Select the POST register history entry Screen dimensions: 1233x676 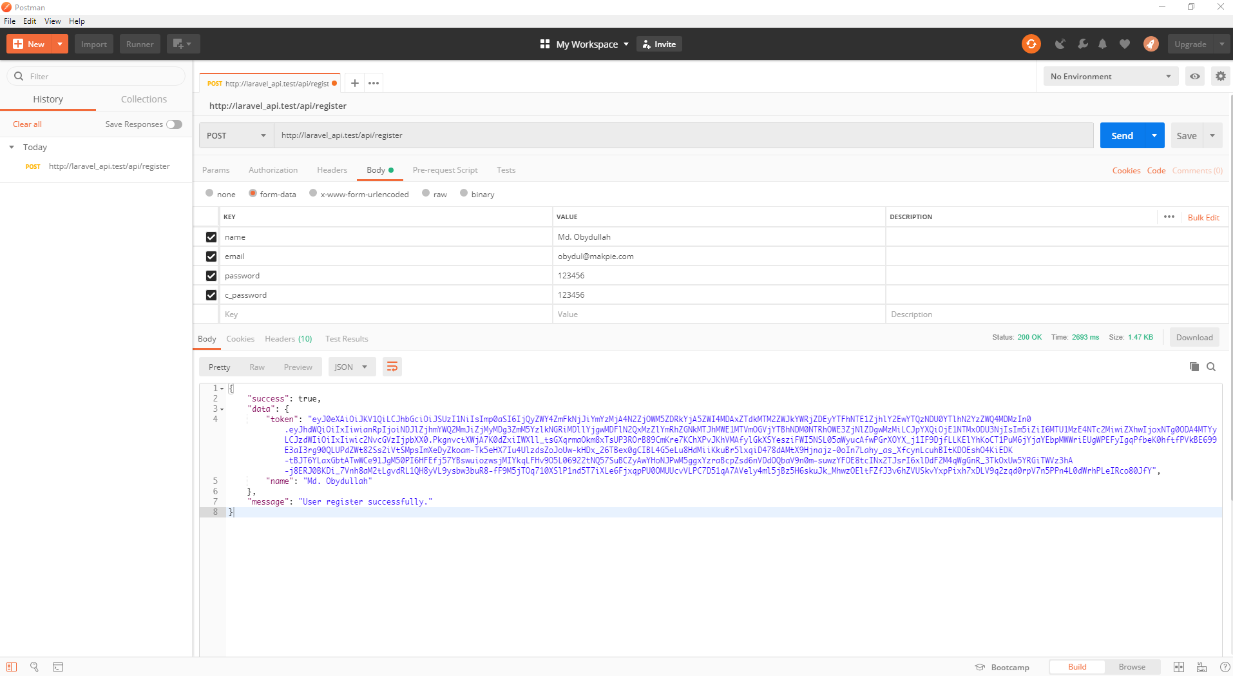click(x=97, y=166)
